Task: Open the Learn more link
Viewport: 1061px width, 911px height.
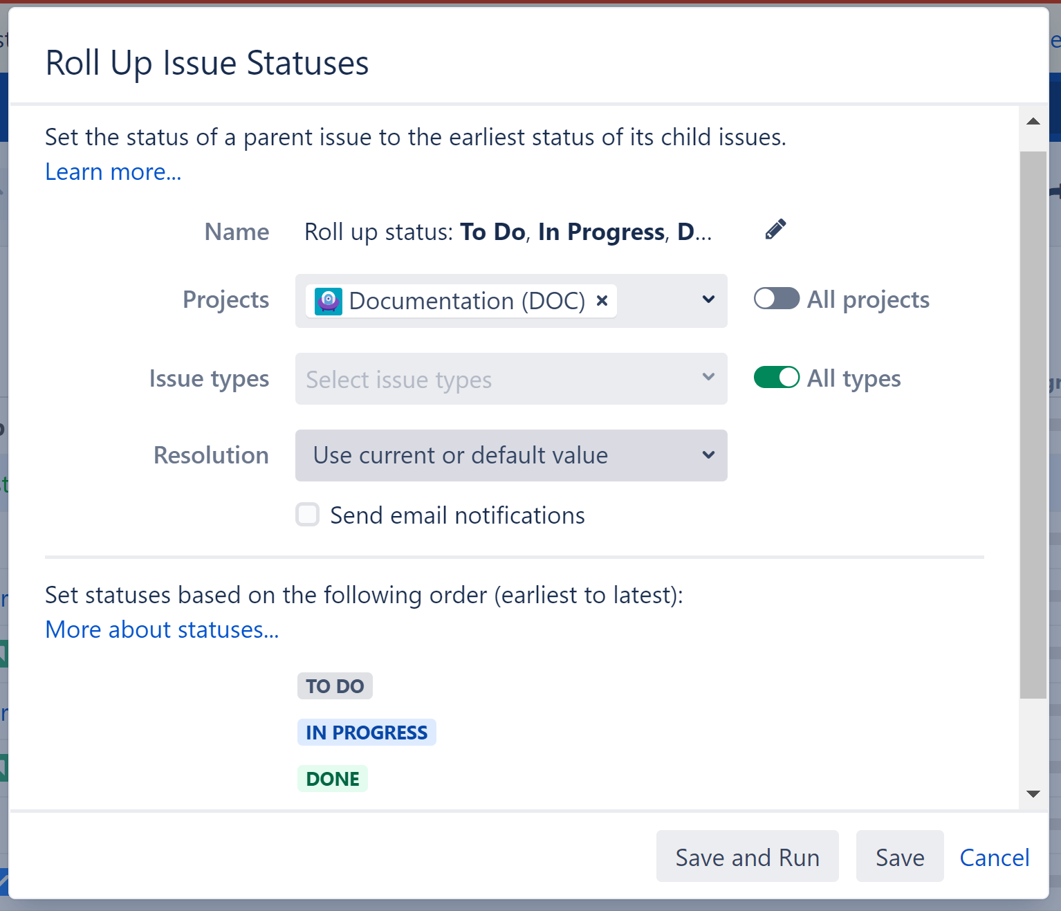Action: point(113,172)
